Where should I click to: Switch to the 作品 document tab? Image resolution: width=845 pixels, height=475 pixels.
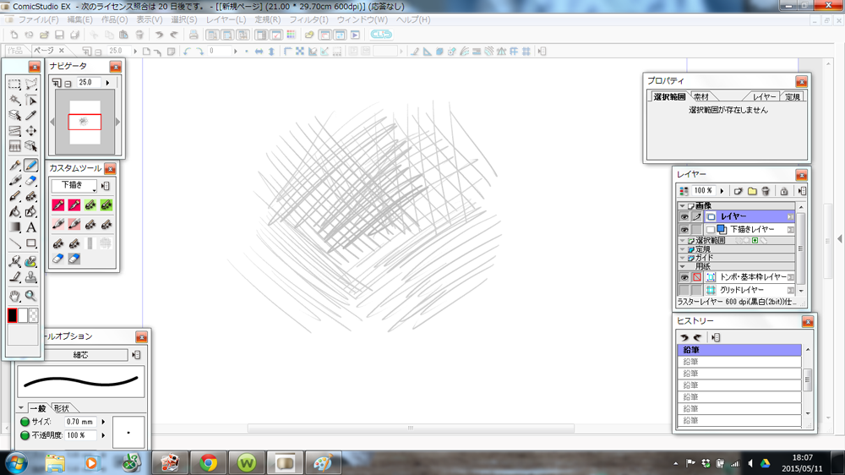[15, 51]
